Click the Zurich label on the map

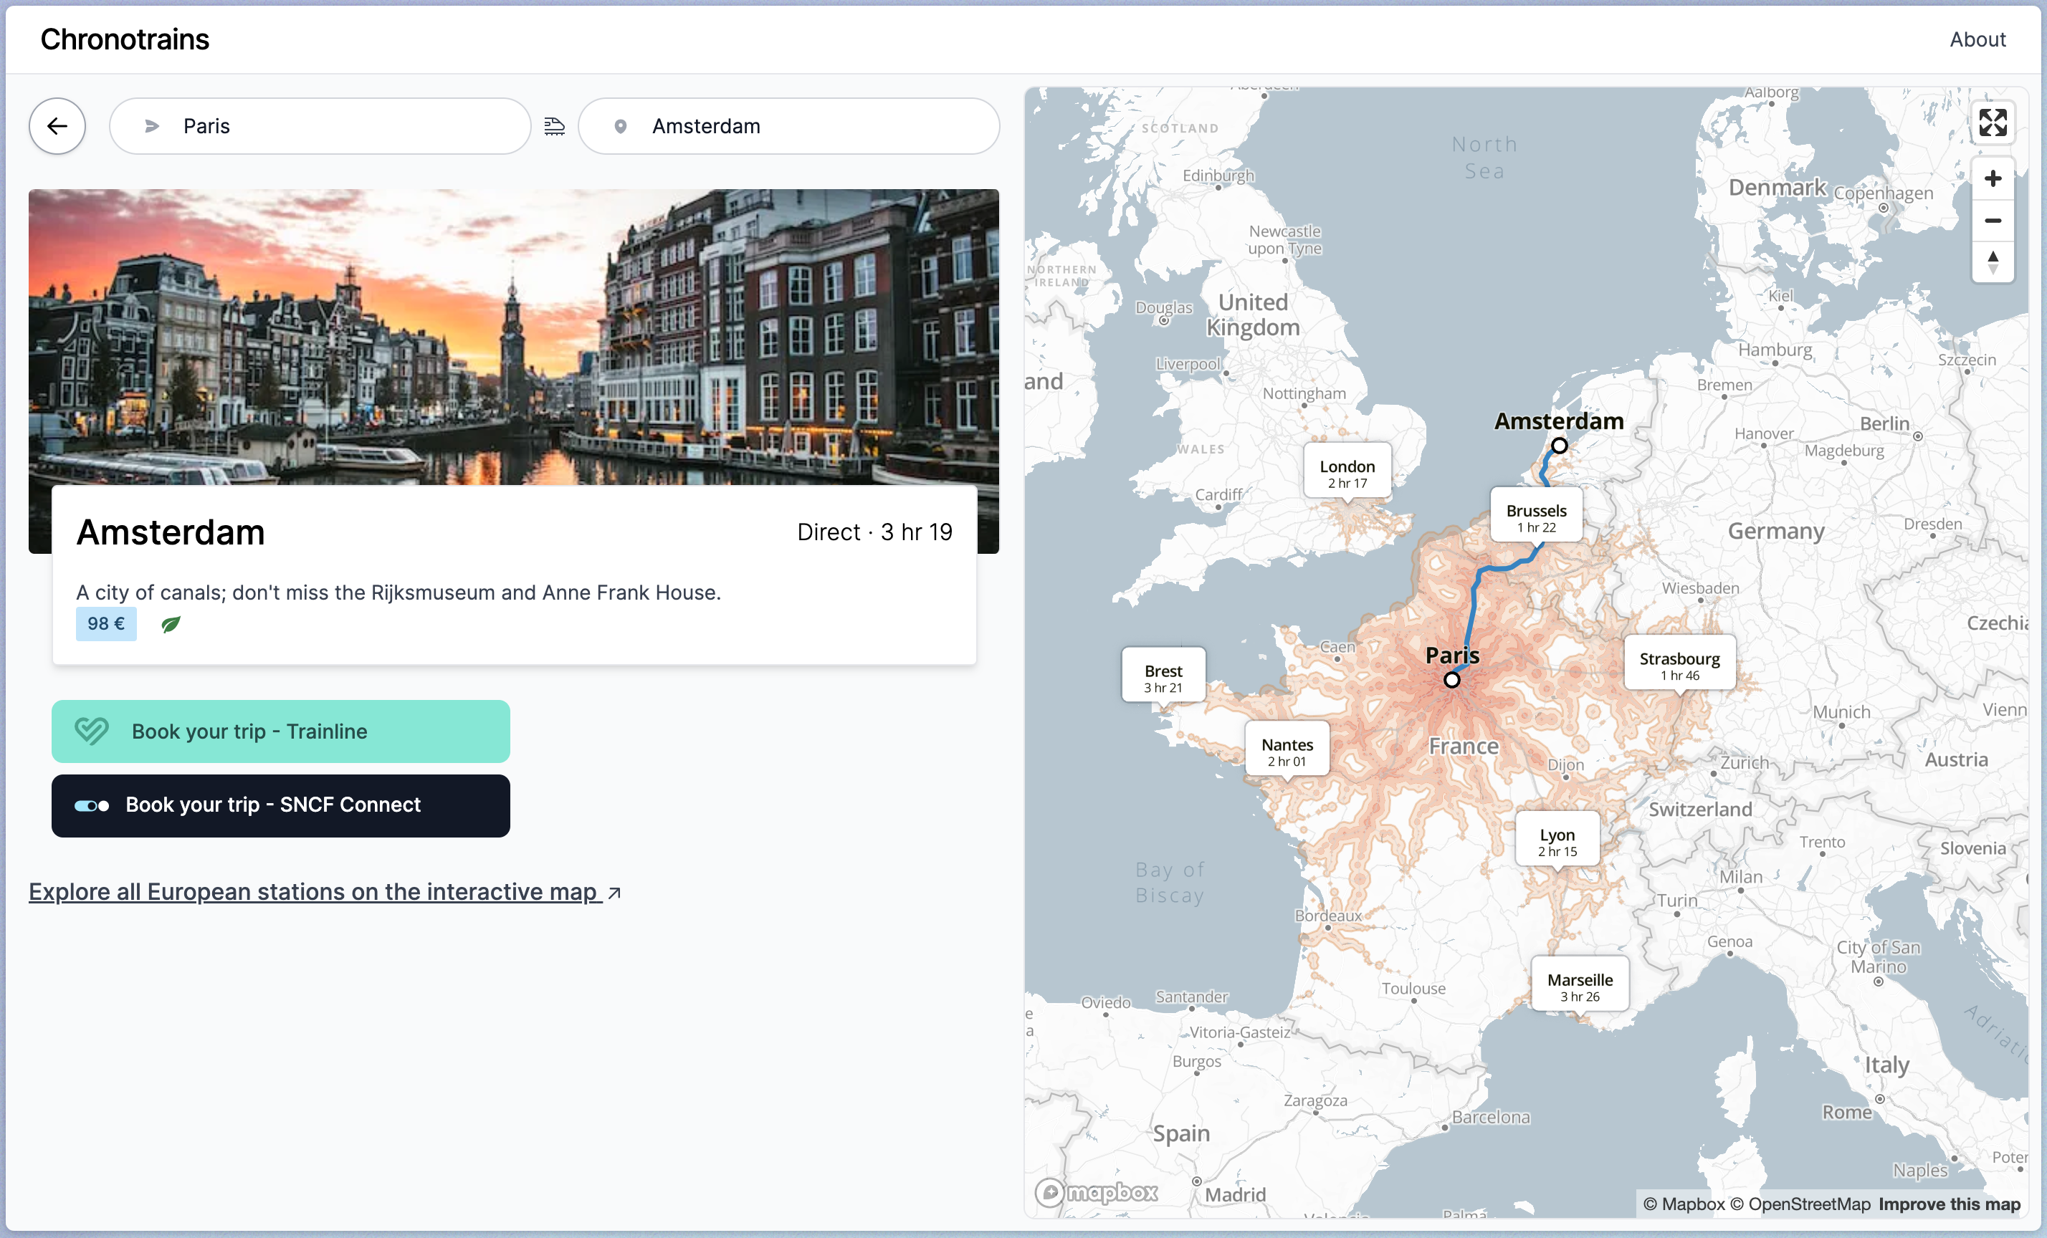(x=1744, y=762)
